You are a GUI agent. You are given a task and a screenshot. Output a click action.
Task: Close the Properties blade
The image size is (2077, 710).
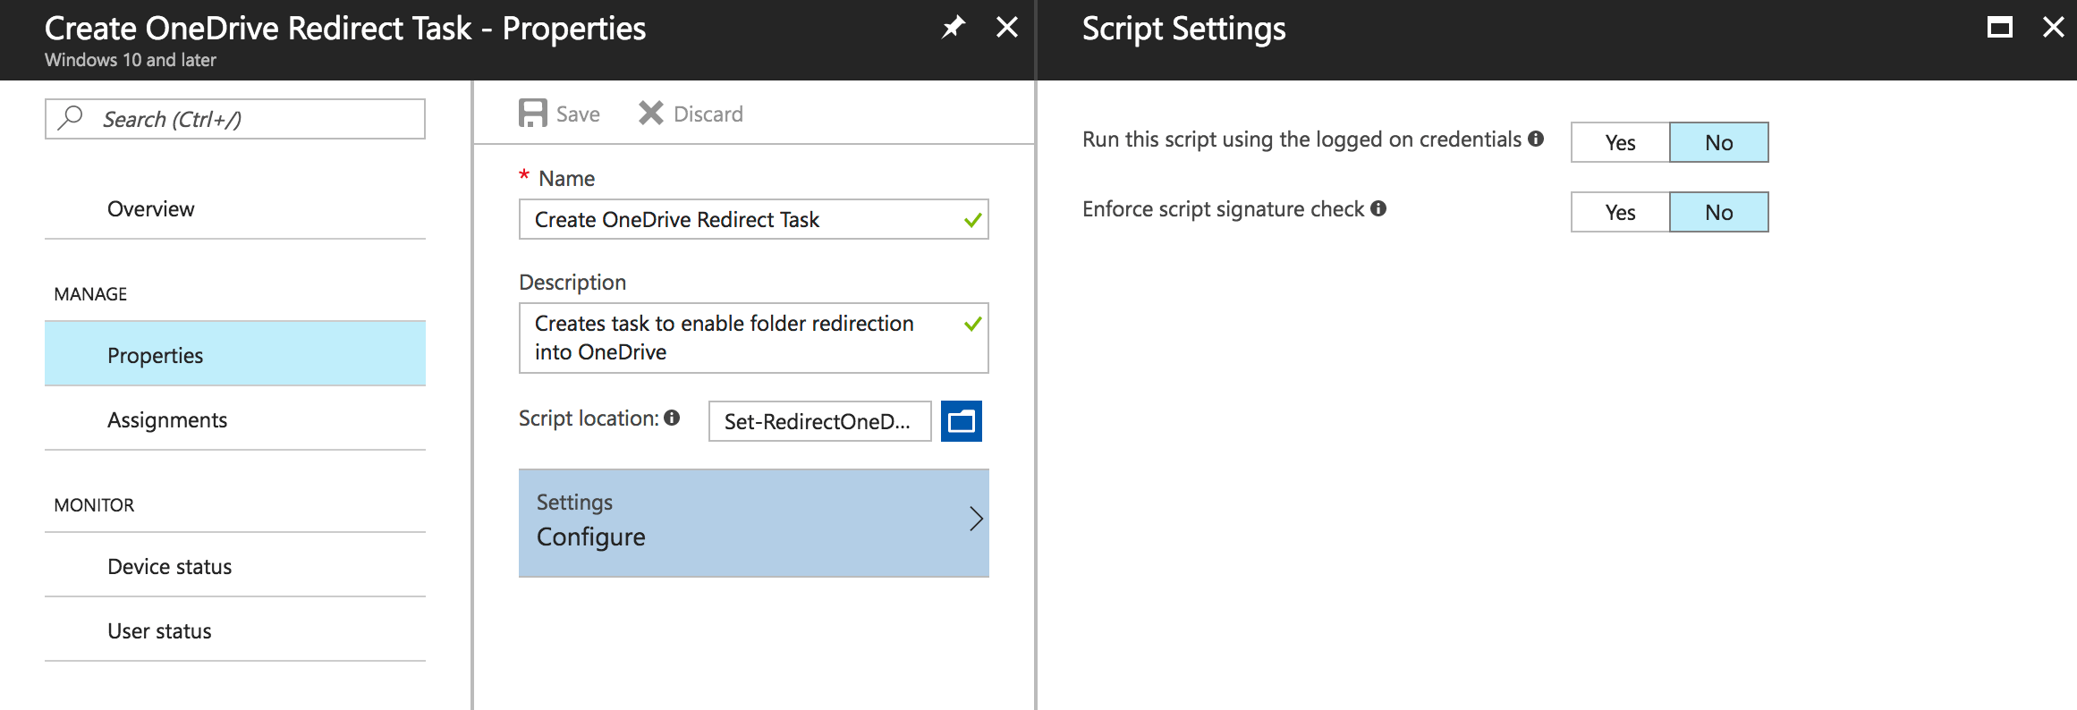1007,28
